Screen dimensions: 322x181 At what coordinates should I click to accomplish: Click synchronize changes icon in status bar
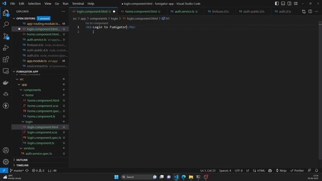[27, 170]
